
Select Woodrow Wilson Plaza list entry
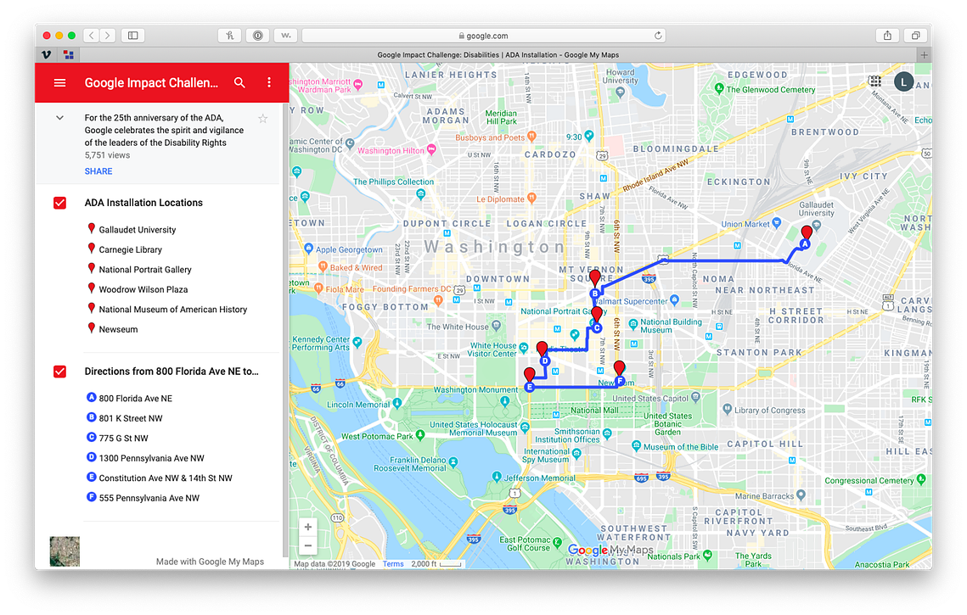143,289
